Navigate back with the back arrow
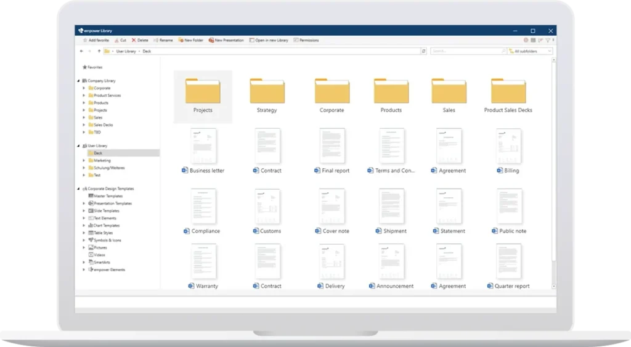The width and height of the screenshot is (631, 347). click(x=81, y=51)
